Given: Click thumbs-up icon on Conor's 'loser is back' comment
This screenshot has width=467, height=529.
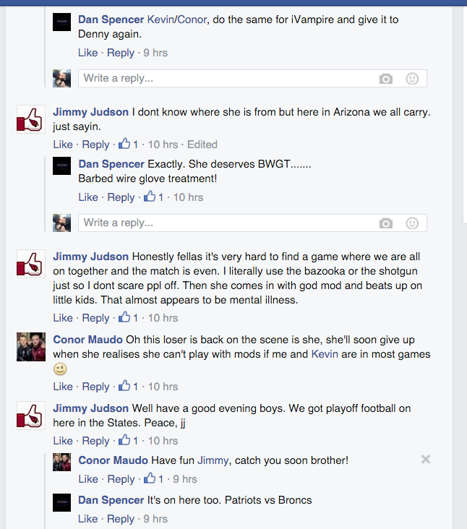Looking at the screenshot, I should point(124,386).
